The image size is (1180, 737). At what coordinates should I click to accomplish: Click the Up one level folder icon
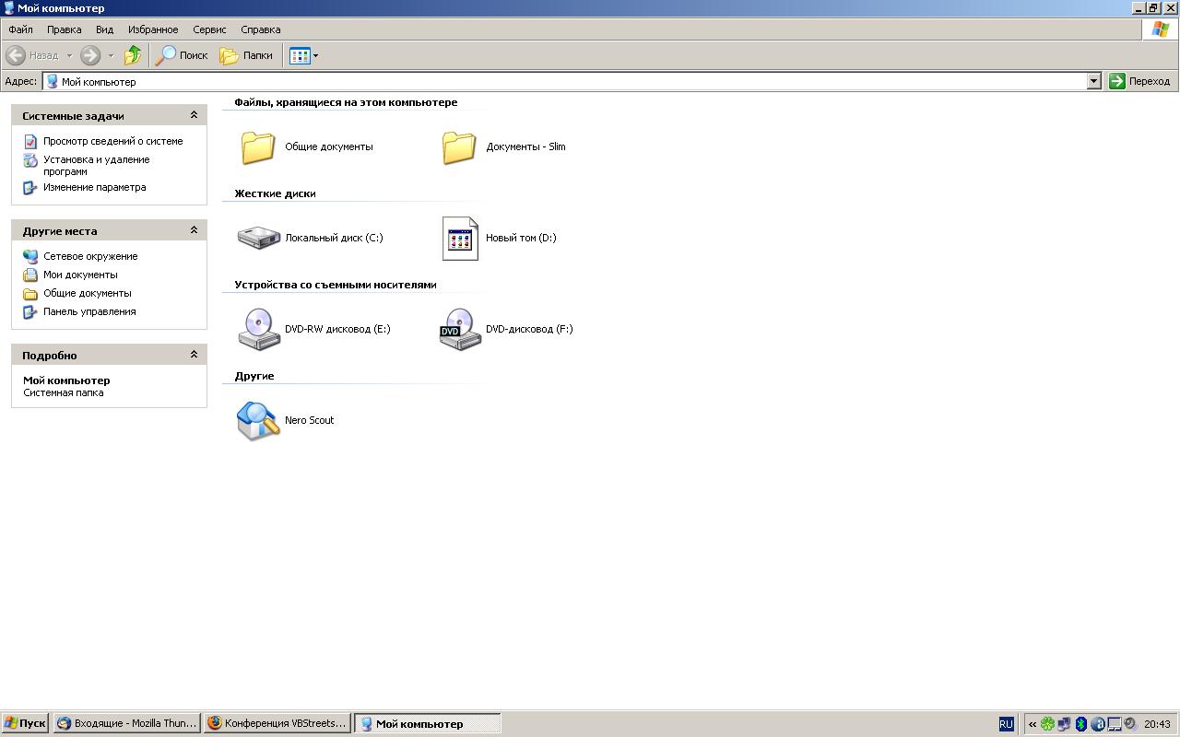click(133, 55)
